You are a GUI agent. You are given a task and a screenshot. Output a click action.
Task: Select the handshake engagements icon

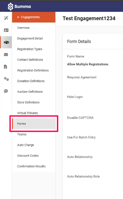point(6,42)
